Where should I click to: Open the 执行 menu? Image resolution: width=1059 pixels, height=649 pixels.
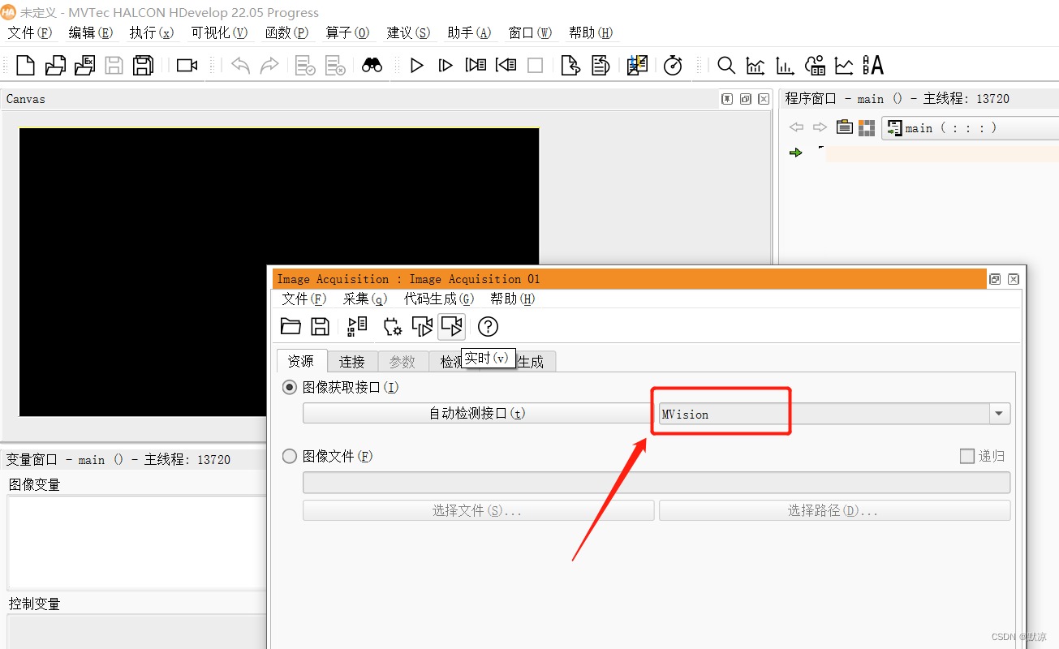click(152, 32)
